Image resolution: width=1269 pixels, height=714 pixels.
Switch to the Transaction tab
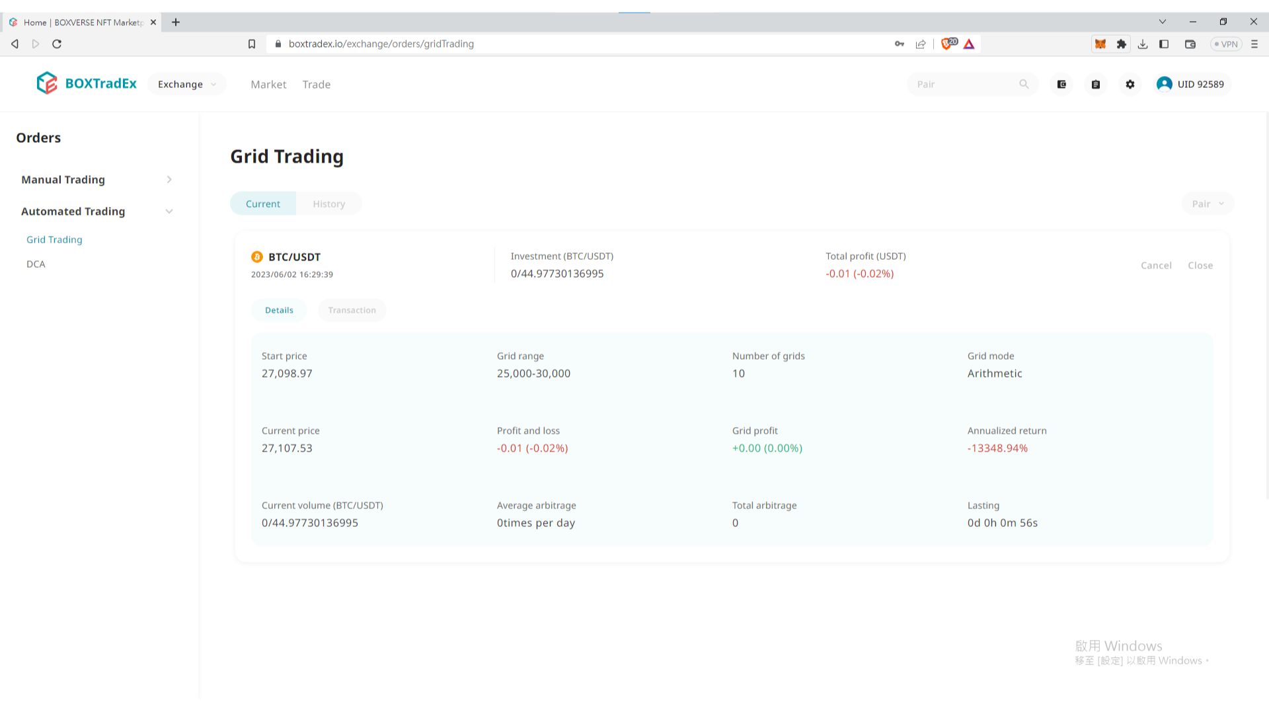tap(352, 310)
